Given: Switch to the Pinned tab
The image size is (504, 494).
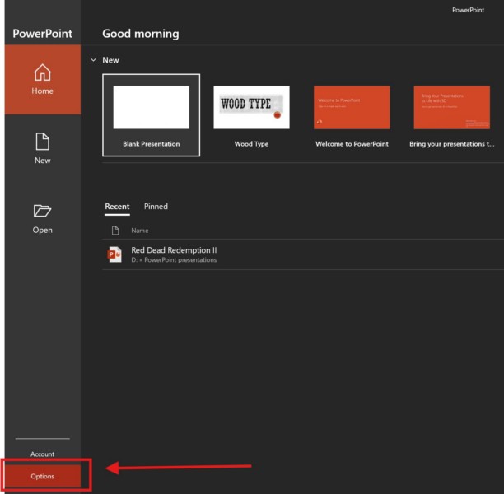Looking at the screenshot, I should tap(156, 207).
